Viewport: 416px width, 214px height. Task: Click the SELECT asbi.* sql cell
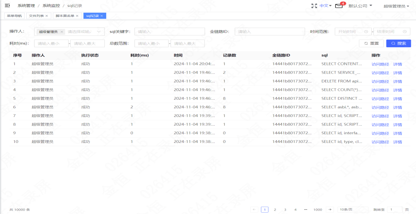(342, 107)
